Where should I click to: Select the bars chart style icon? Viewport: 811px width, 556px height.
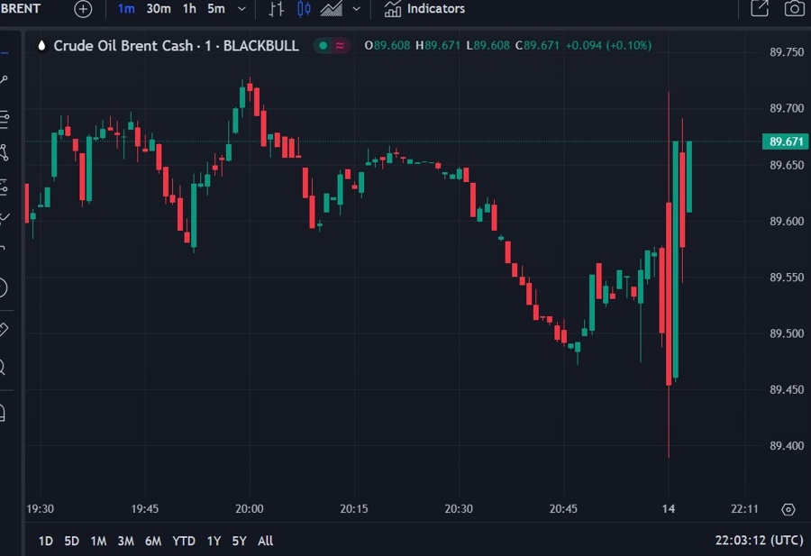tap(277, 9)
